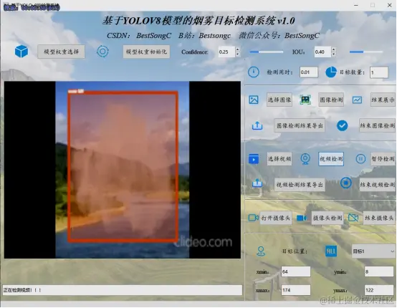
Task: Click the clock icon next to 检测用时
Action: click(x=254, y=72)
